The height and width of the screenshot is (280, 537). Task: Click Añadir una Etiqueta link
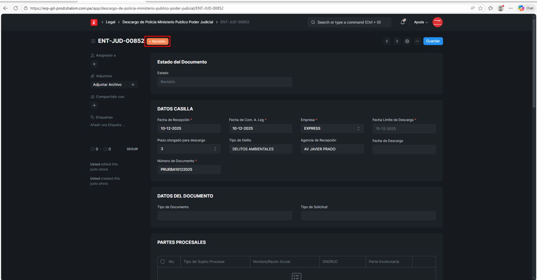108,125
